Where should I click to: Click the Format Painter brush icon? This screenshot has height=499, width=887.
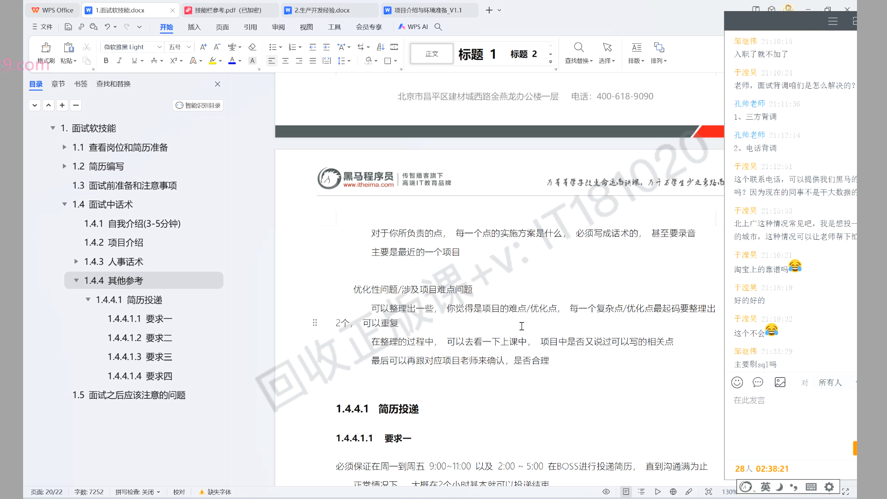46,48
